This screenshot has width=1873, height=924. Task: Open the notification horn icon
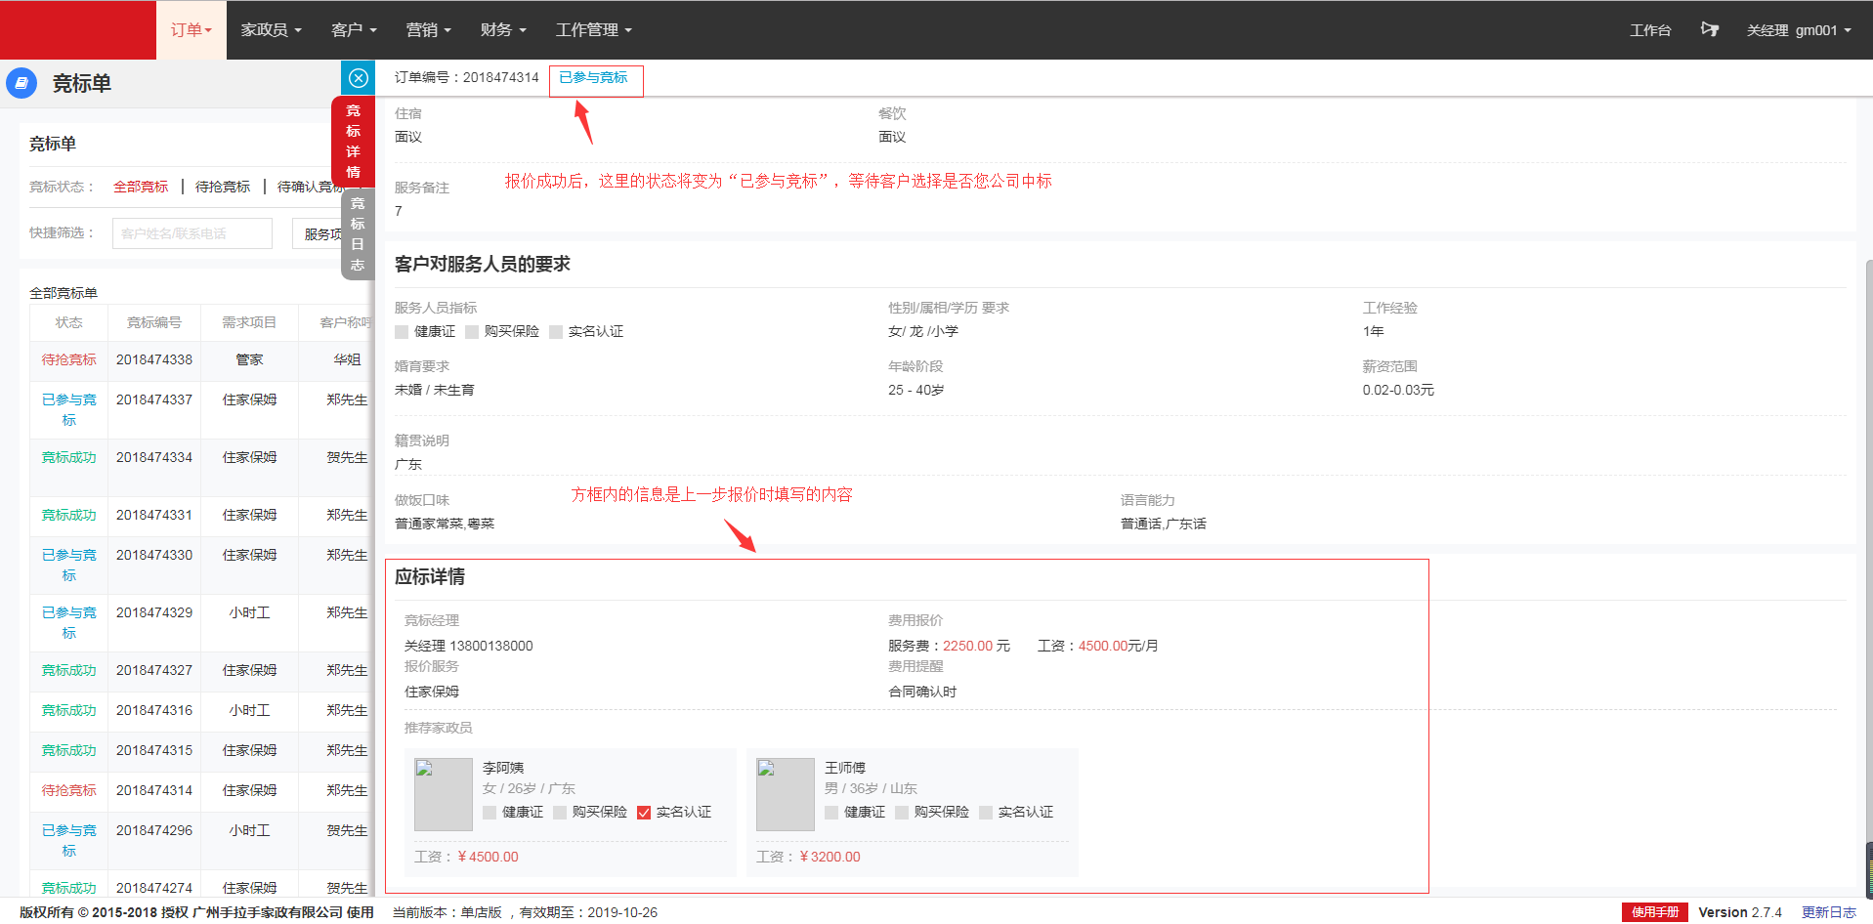tap(1709, 29)
